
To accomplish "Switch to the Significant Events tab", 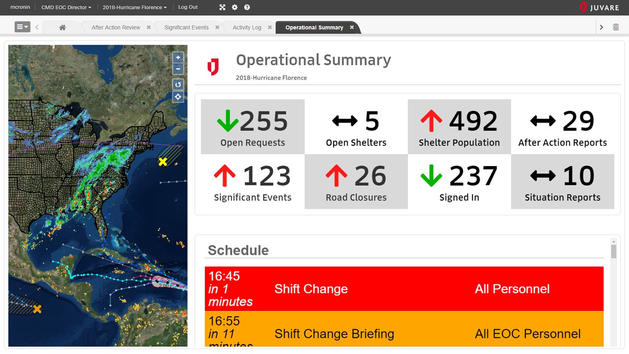I will click(x=187, y=28).
